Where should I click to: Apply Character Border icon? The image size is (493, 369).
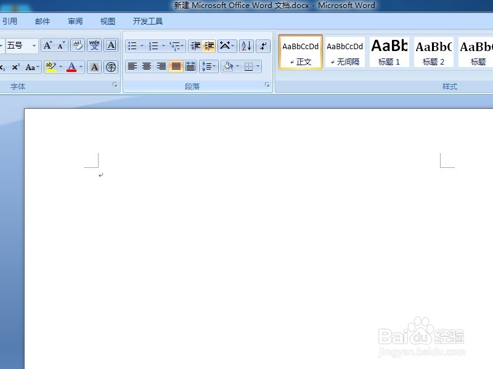point(111,46)
